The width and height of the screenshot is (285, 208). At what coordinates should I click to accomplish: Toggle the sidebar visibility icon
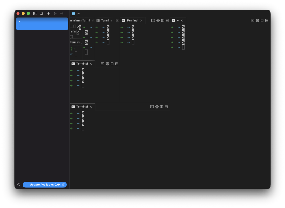(x=35, y=13)
